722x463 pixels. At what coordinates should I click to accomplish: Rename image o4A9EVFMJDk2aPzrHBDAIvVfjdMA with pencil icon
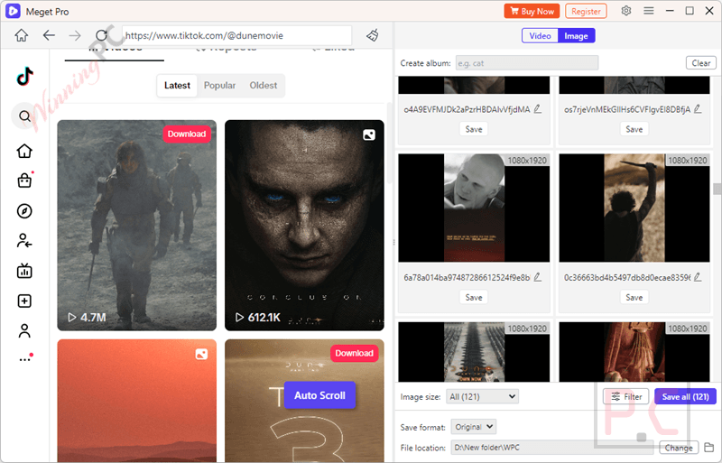(x=537, y=109)
